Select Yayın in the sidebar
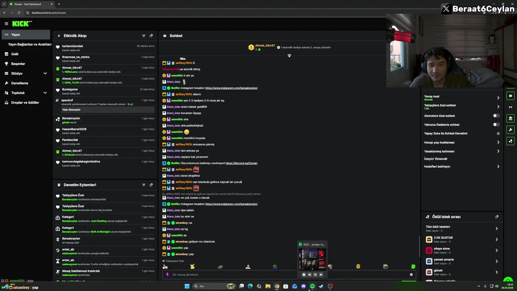This screenshot has width=517, height=291. (26, 35)
